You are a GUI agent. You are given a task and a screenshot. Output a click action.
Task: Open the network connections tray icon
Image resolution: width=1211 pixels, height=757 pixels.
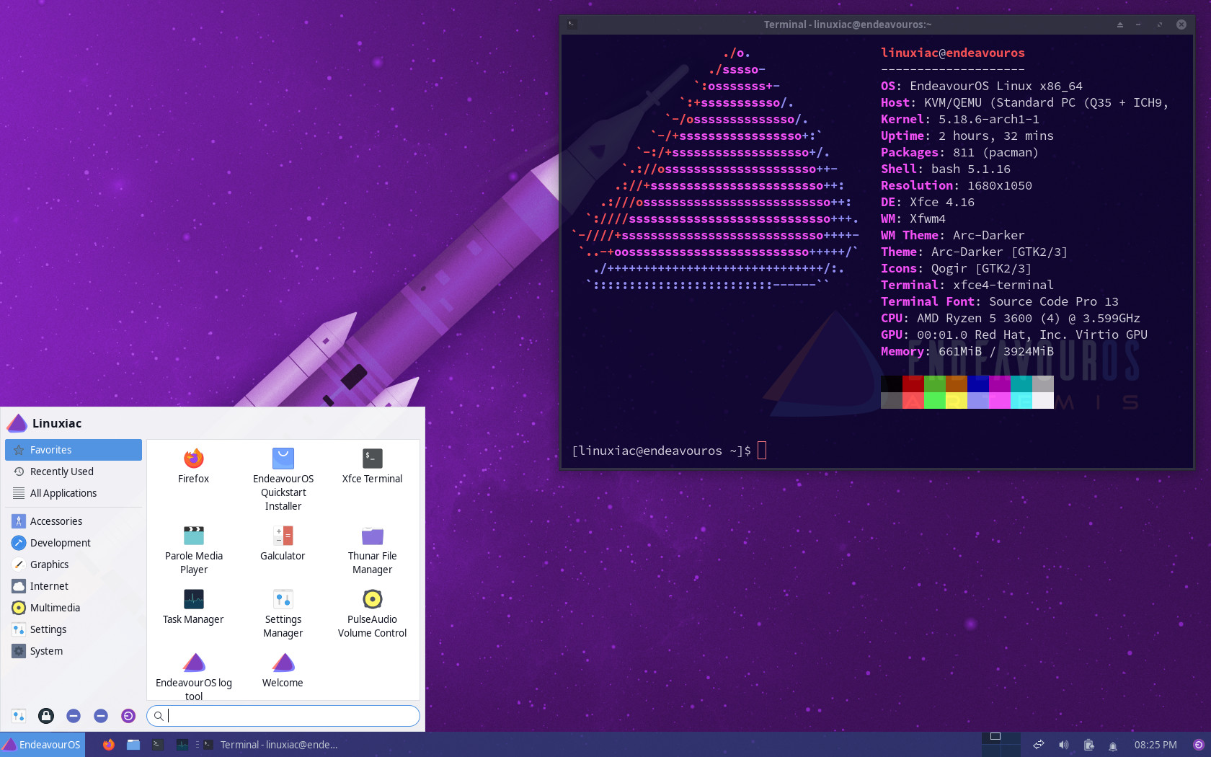click(1039, 745)
